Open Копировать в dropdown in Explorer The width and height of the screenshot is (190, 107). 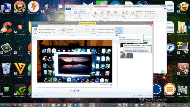pyautogui.click(x=102, y=14)
